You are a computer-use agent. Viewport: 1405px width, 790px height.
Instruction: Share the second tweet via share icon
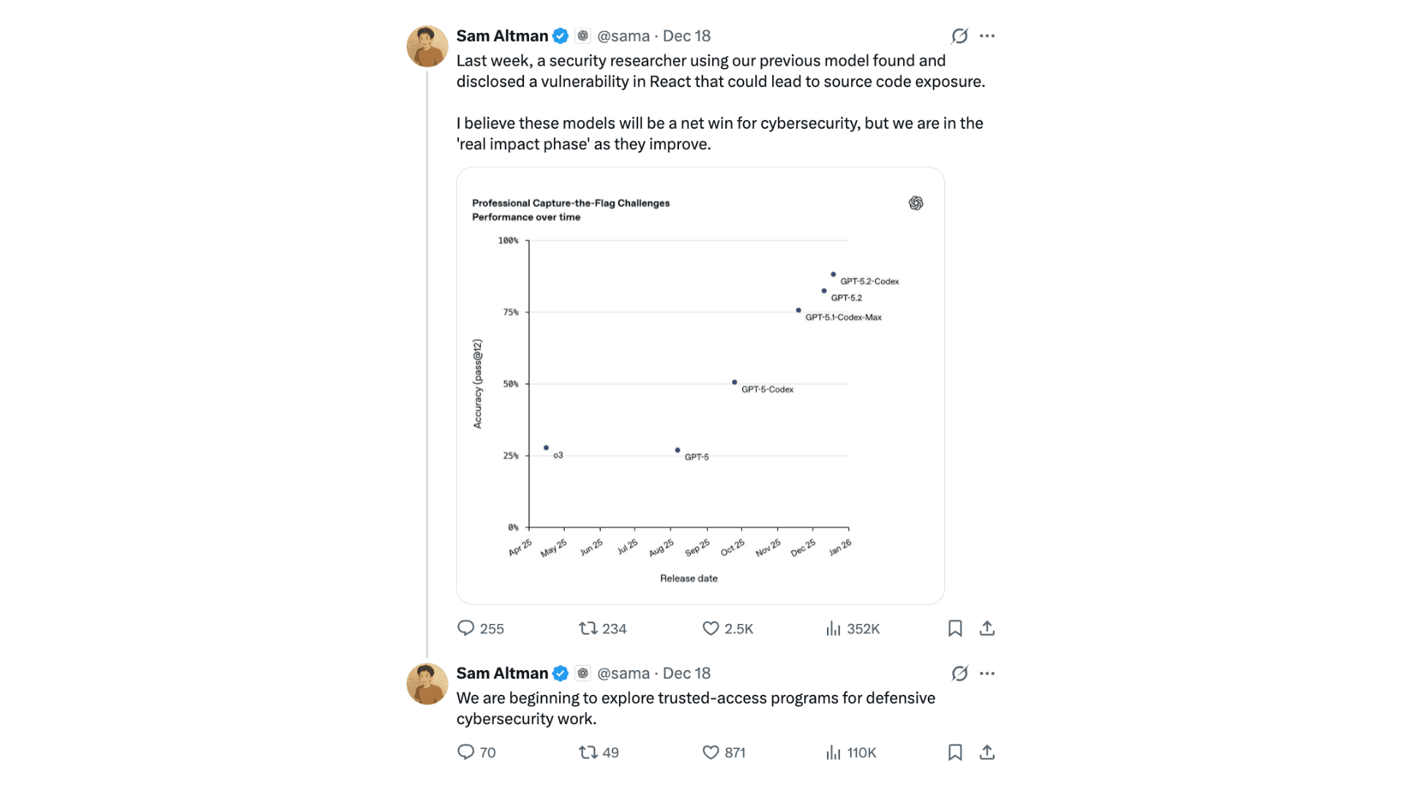[x=987, y=752]
